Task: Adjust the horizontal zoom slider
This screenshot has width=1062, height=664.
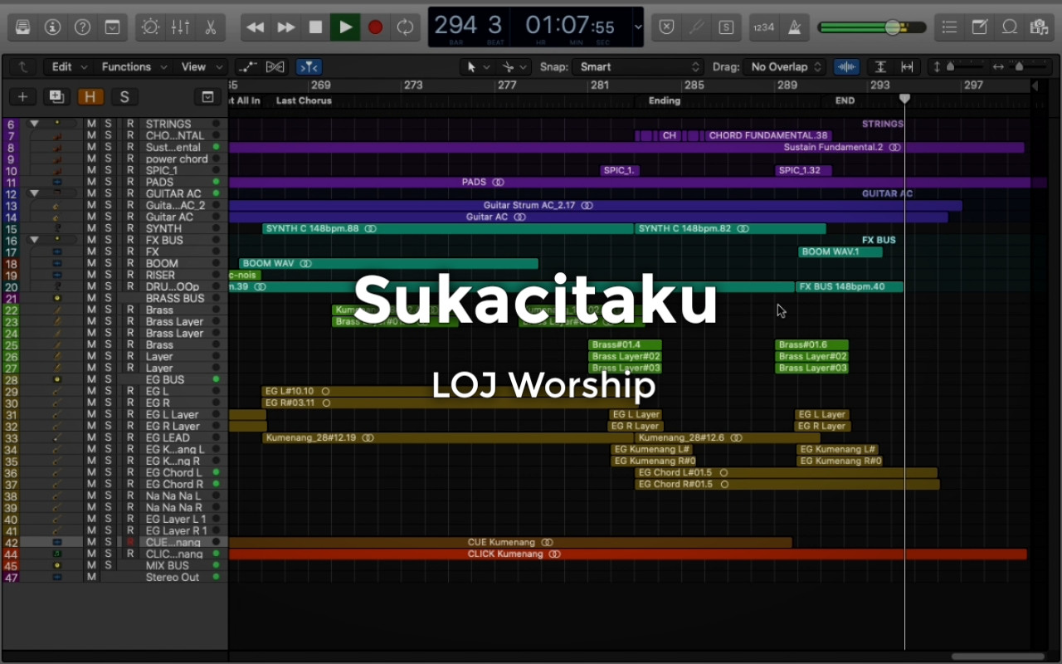Action: click(1019, 66)
